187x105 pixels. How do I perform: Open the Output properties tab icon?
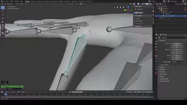pyautogui.click(x=156, y=44)
